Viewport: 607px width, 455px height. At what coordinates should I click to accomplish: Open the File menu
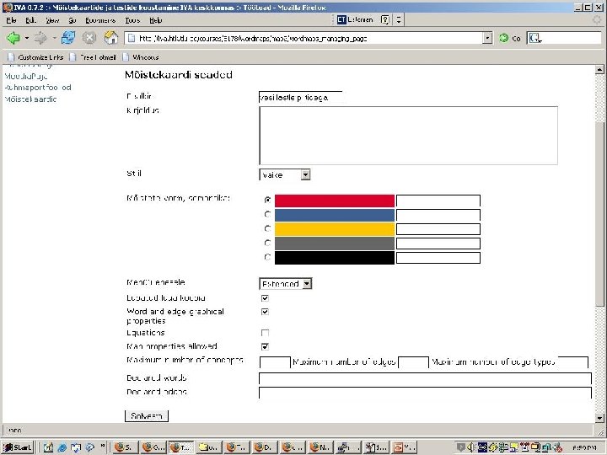(x=11, y=20)
